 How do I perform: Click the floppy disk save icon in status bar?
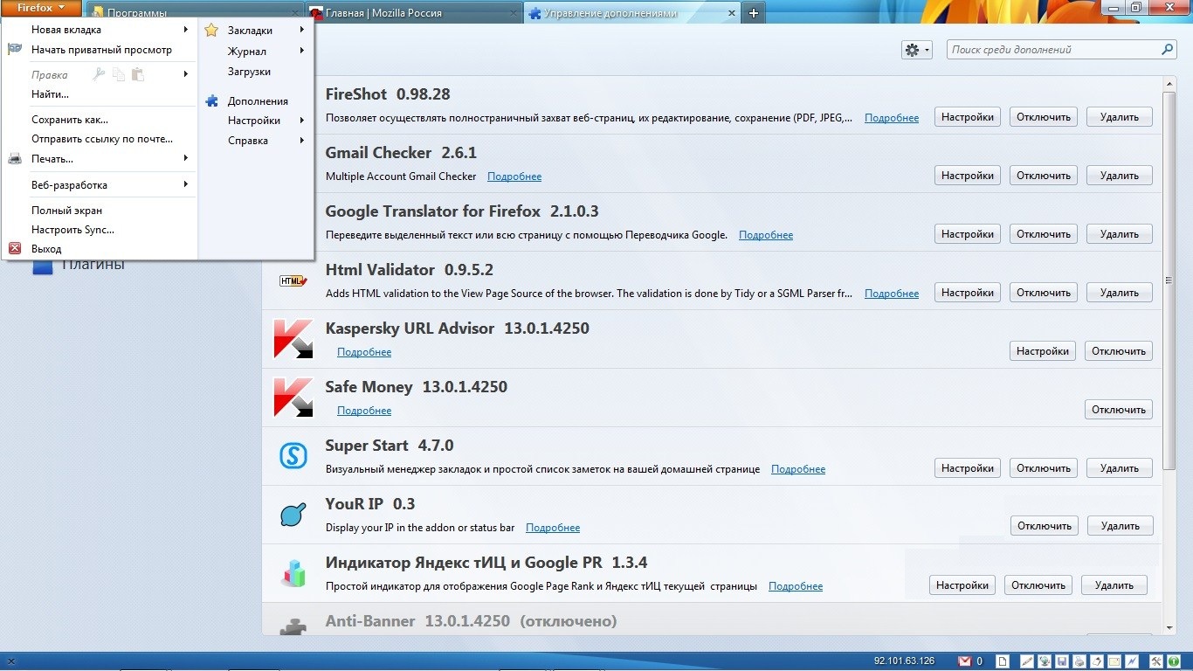coord(1061,661)
